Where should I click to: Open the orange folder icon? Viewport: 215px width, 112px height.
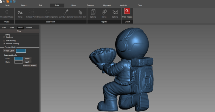point(7,2)
